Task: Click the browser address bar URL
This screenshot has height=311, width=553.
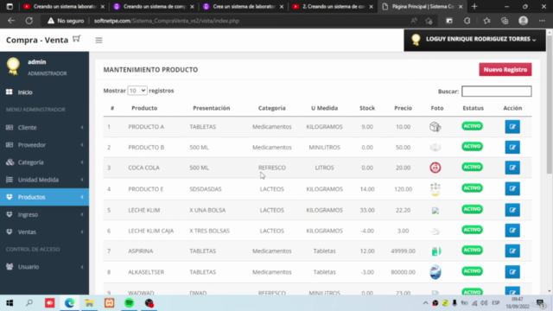Action: (x=167, y=21)
